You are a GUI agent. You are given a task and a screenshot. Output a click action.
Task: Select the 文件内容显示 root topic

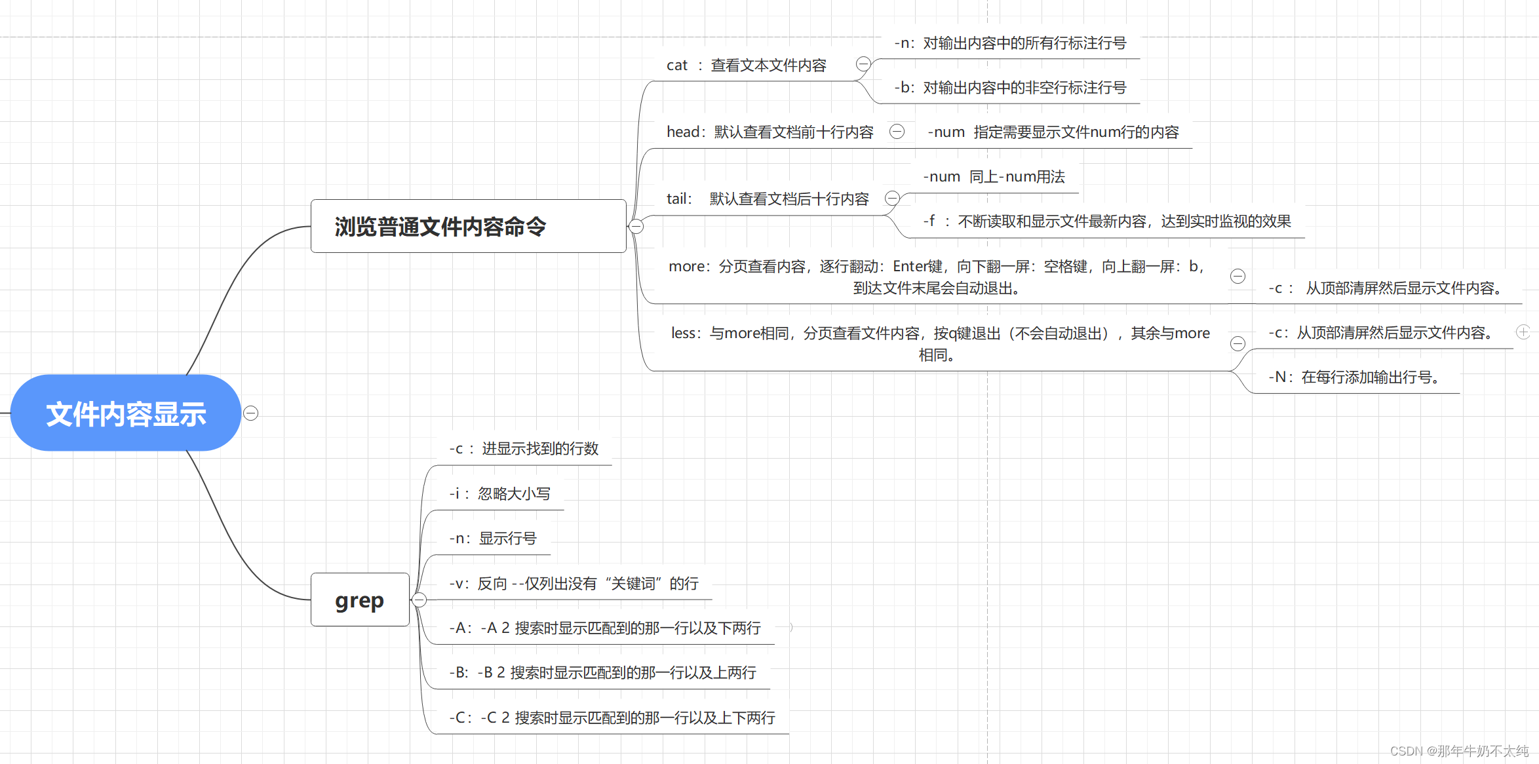[x=126, y=413]
